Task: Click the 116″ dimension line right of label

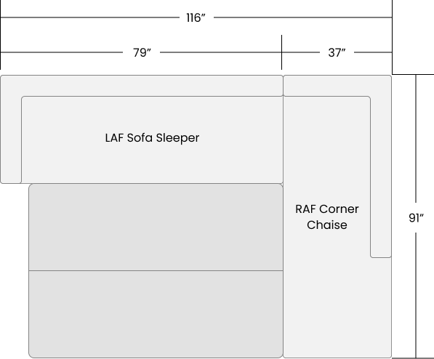Action: [x=303, y=17]
